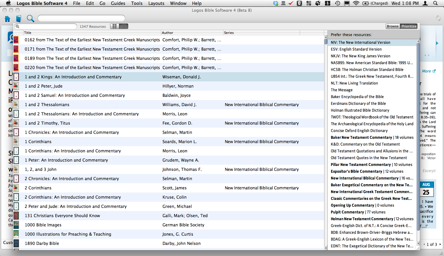The height and width of the screenshot is (256, 444).
Task: Click the Aug 25 calendar icon
Action: [x=426, y=189]
